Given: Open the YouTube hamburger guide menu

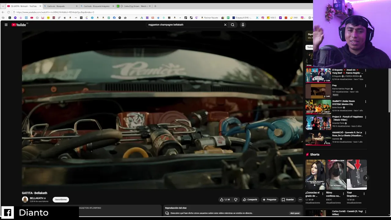Looking at the screenshot, I should (x=6, y=25).
